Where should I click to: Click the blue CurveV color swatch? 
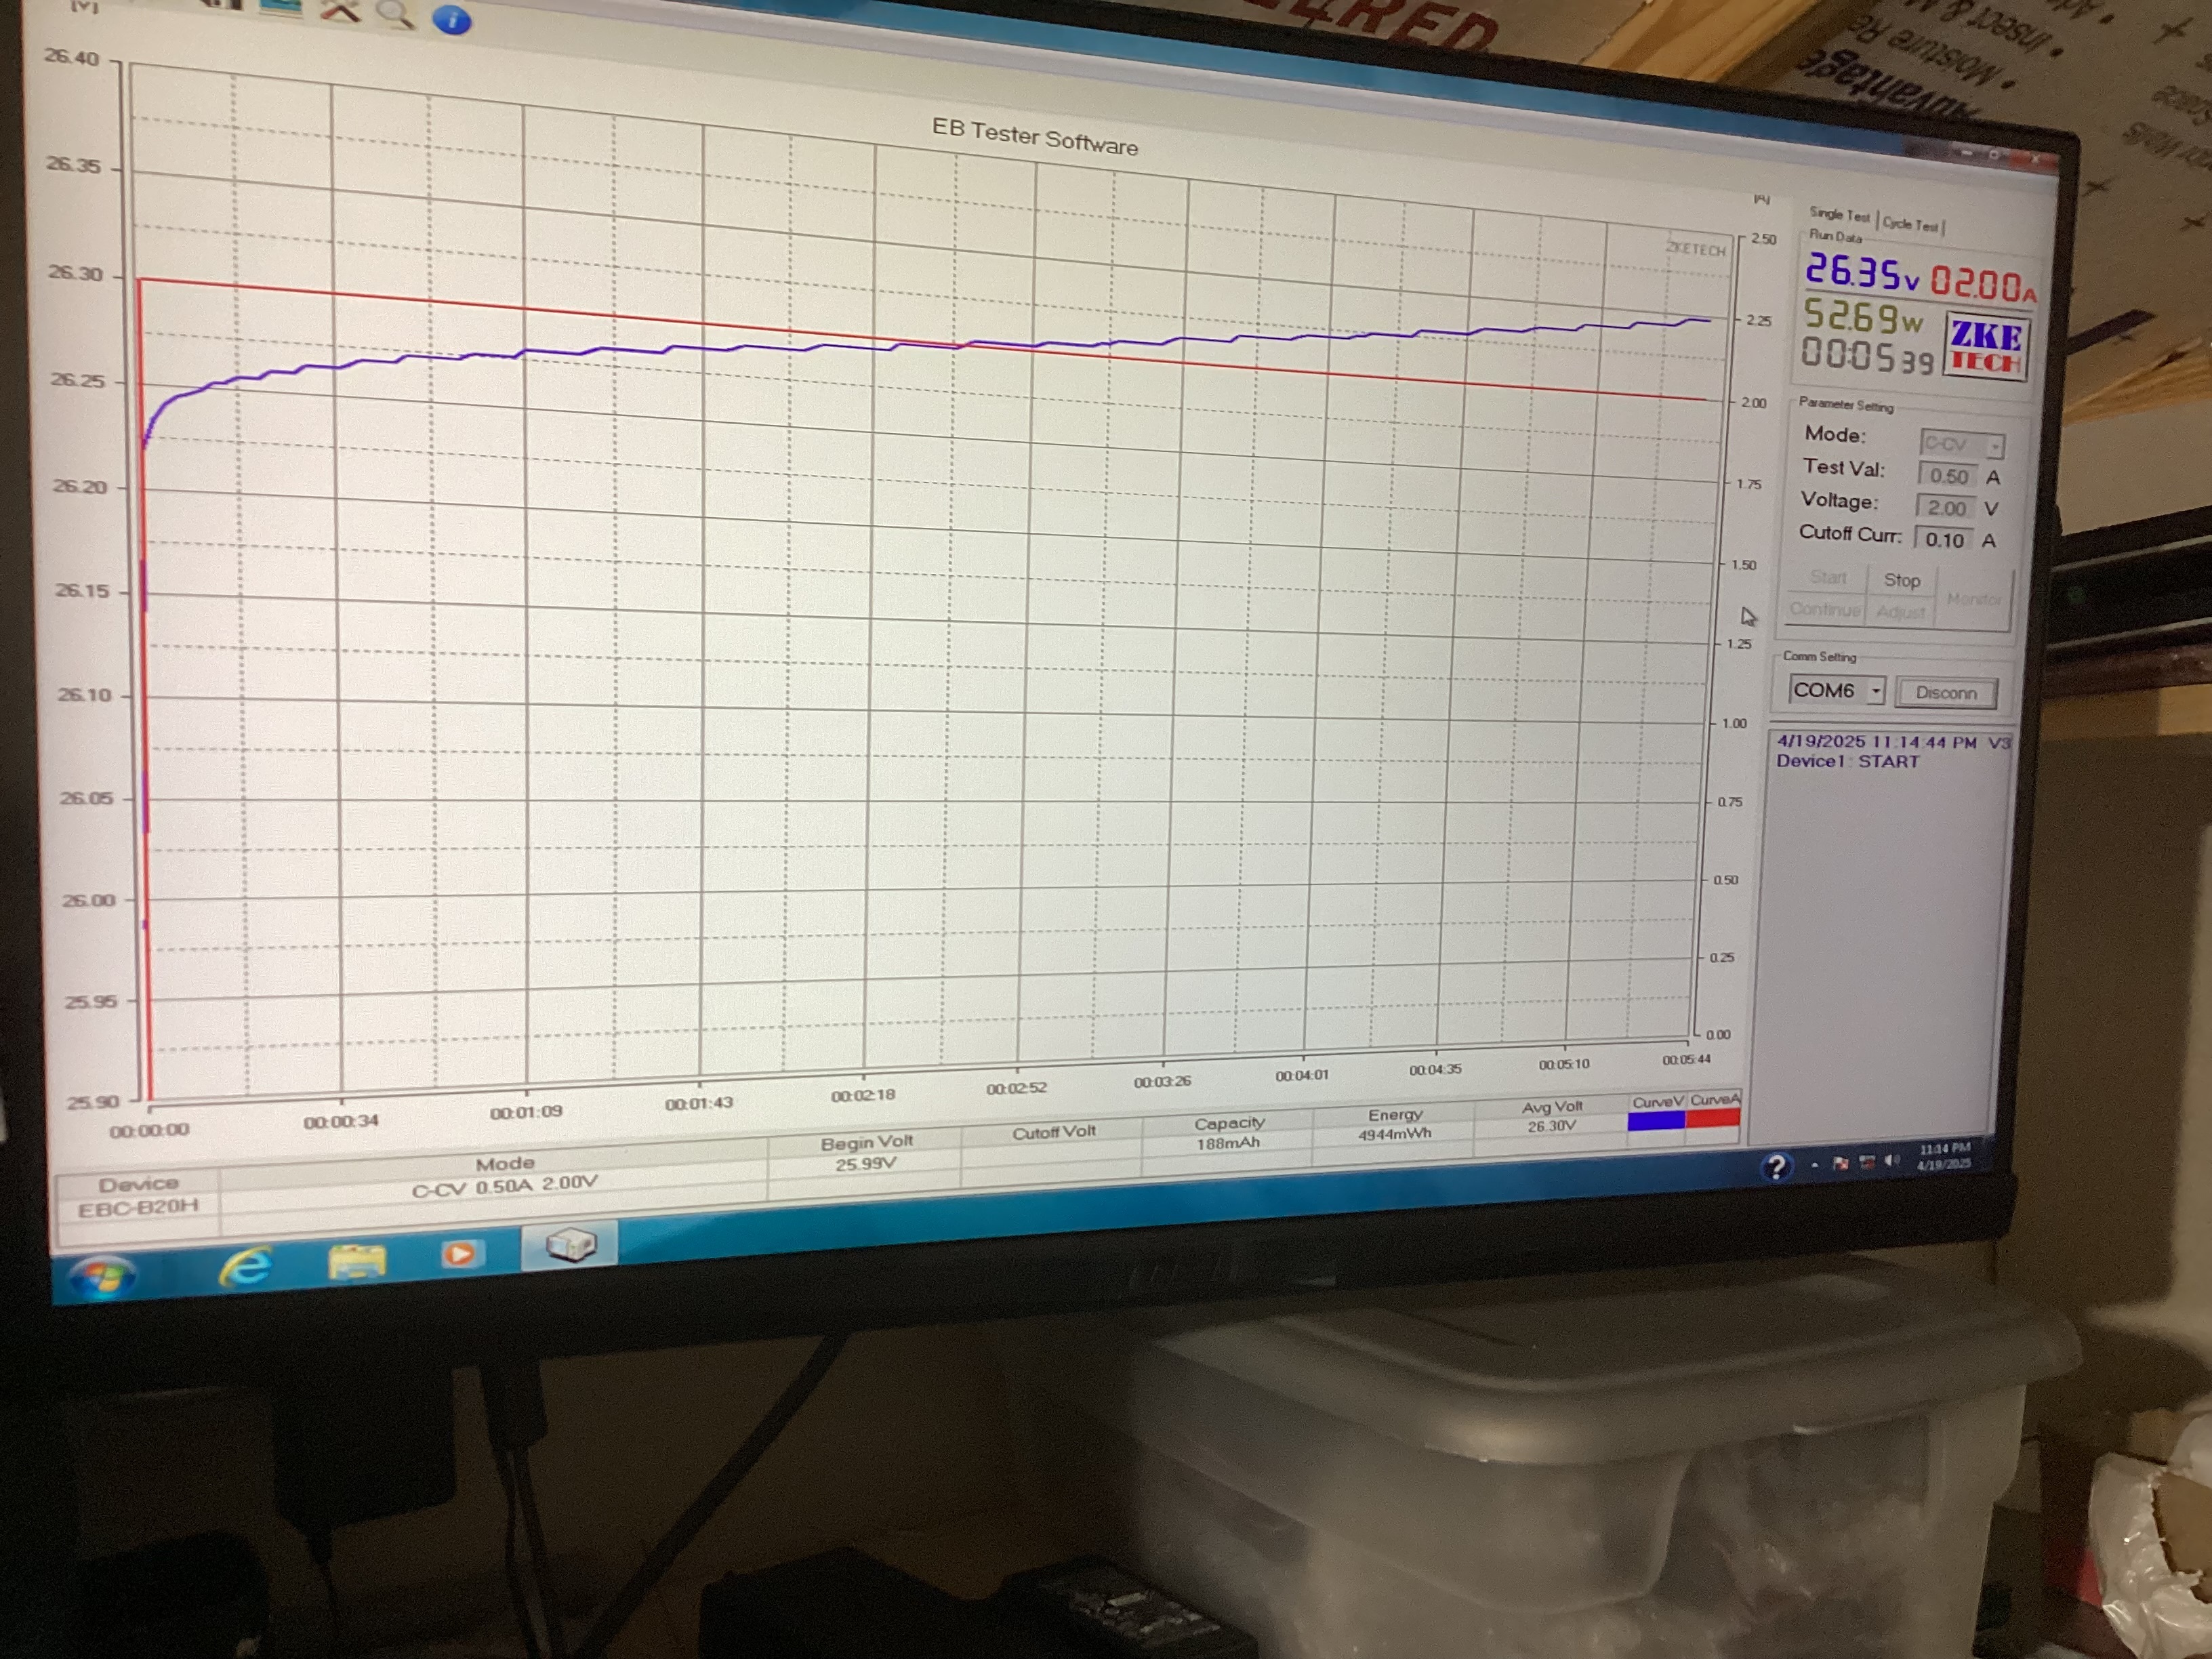click(1656, 1121)
